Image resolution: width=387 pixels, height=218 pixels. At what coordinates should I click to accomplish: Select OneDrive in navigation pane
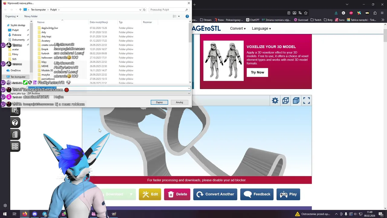(16, 70)
